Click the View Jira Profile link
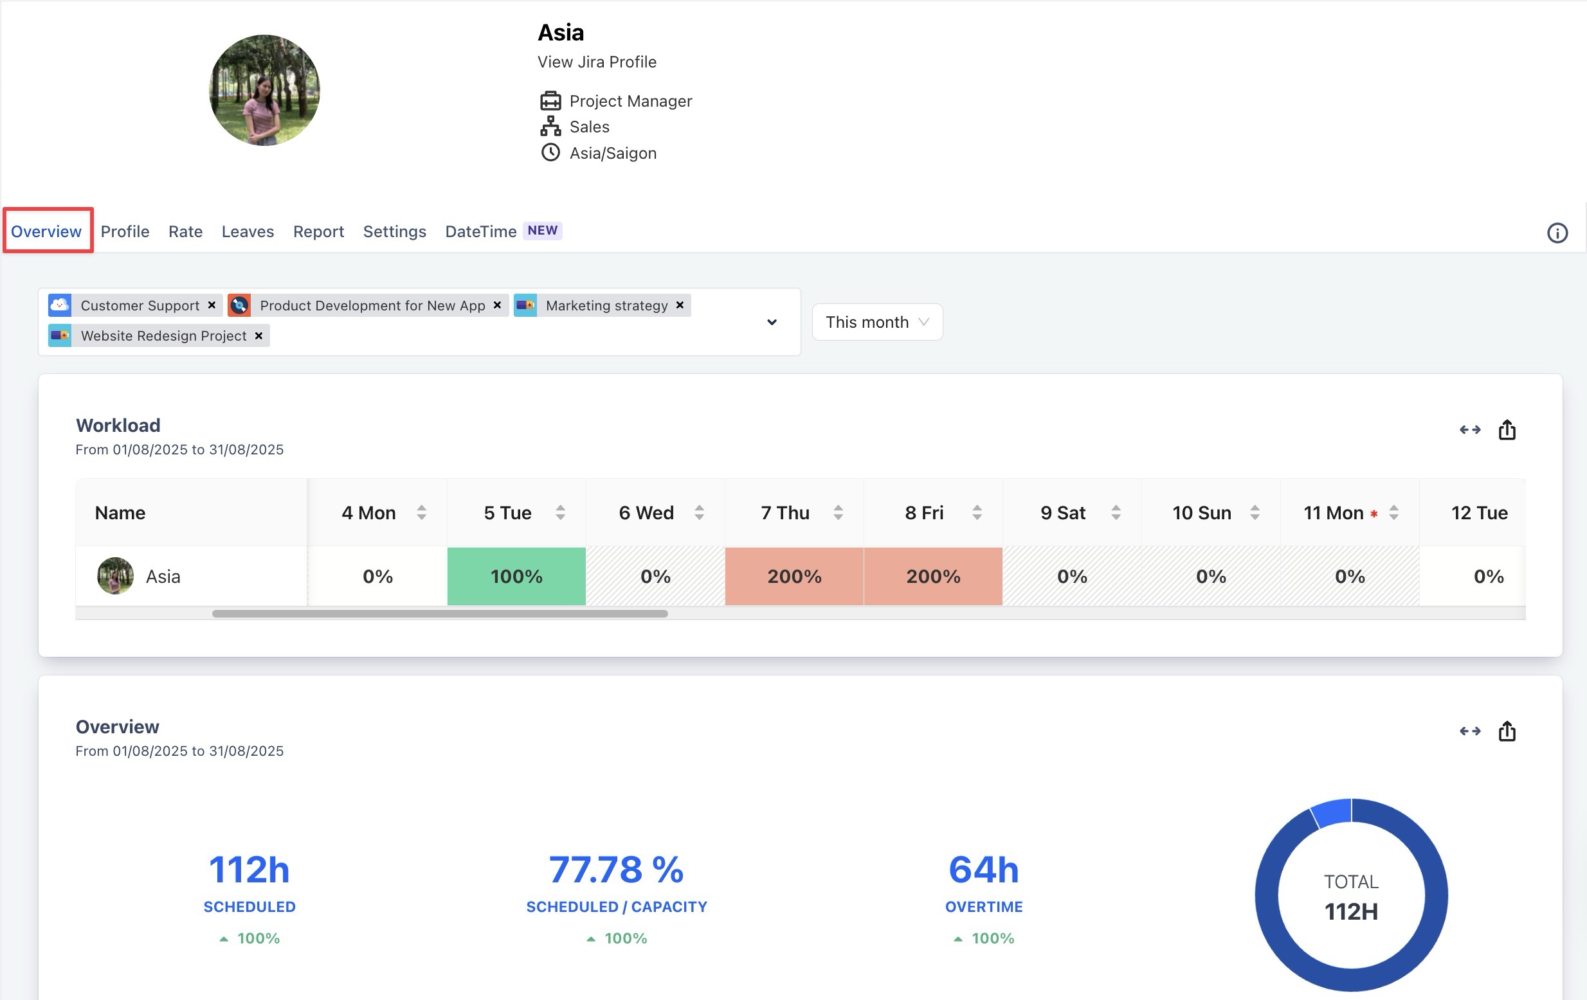 pos(597,62)
